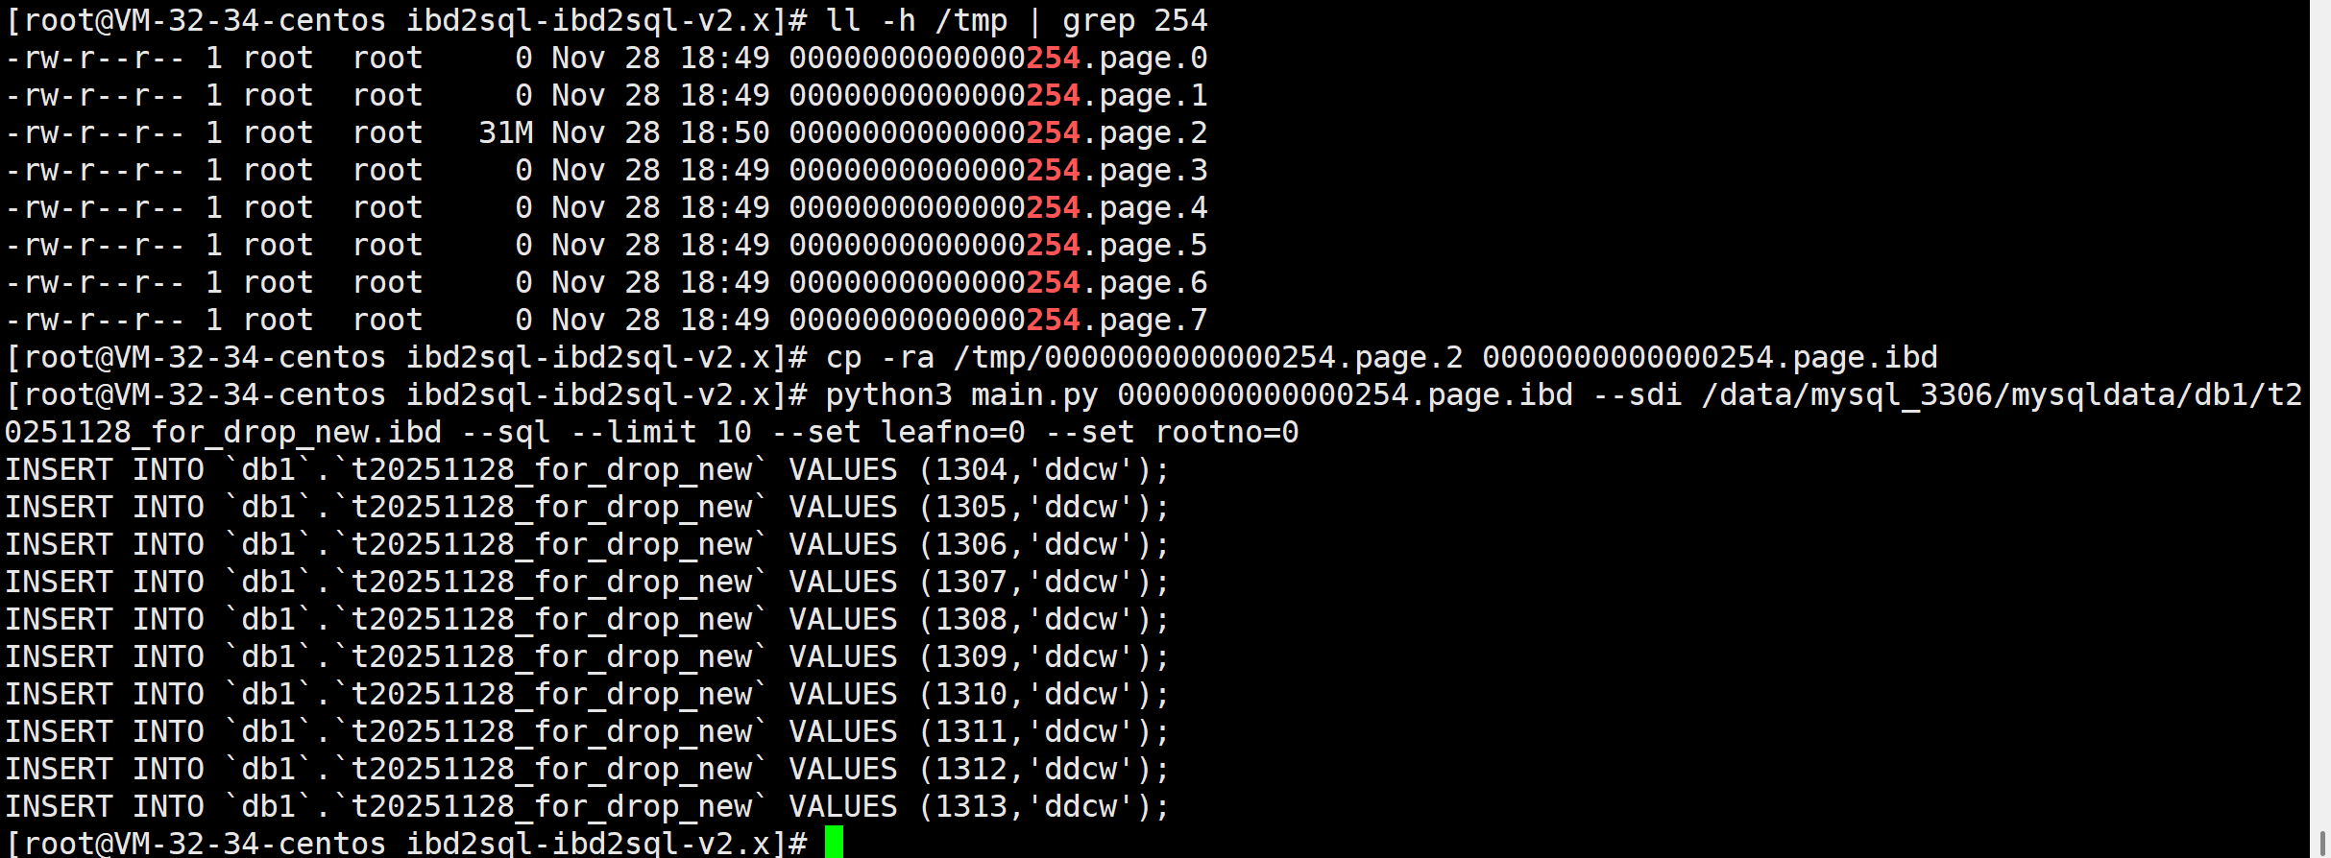2331x858 pixels.
Task: Click the 'cp -ra' command text
Action: click(880, 358)
